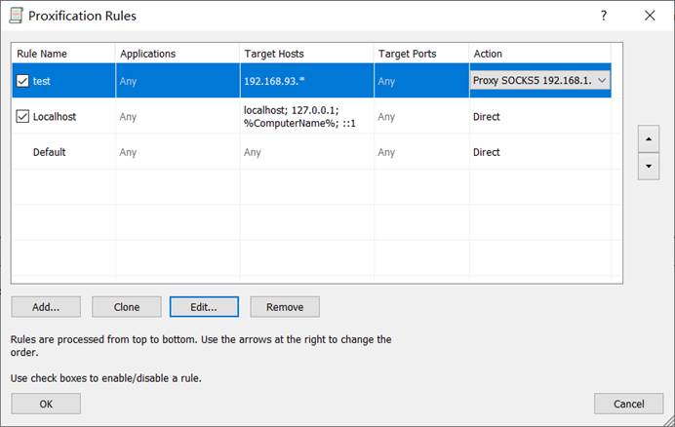Viewport: 675px width, 427px height.
Task: Open the Proxy SOCKS5 action dropdown
Action: coord(601,81)
